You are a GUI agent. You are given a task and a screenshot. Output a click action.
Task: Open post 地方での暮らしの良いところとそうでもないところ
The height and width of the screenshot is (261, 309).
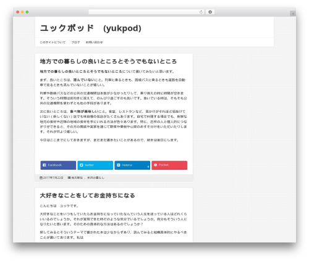tap(108, 61)
